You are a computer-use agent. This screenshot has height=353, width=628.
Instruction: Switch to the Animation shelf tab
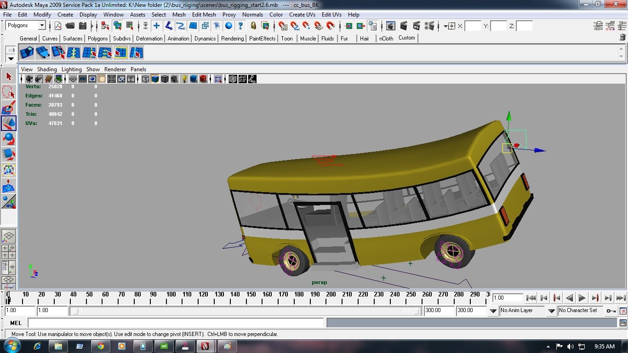pos(178,39)
